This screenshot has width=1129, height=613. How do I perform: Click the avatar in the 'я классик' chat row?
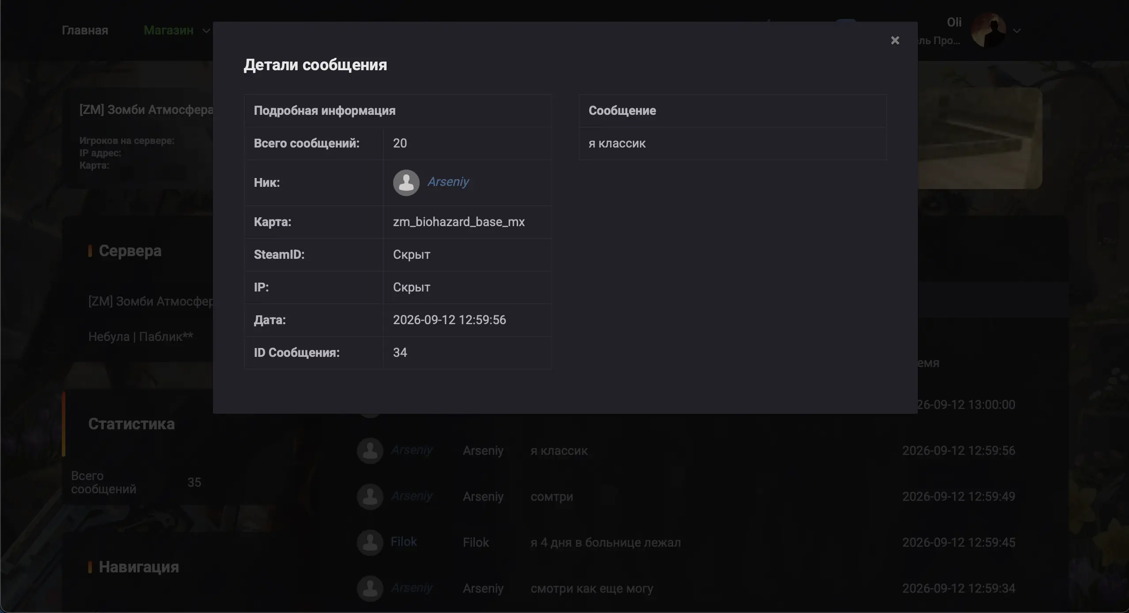click(x=370, y=450)
